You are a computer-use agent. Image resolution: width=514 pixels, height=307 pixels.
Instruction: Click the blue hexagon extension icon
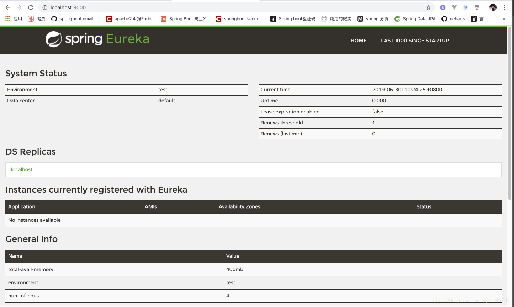tap(443, 7)
